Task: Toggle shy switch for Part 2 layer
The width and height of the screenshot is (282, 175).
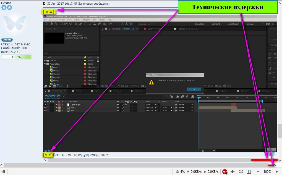Action: tap(118, 111)
